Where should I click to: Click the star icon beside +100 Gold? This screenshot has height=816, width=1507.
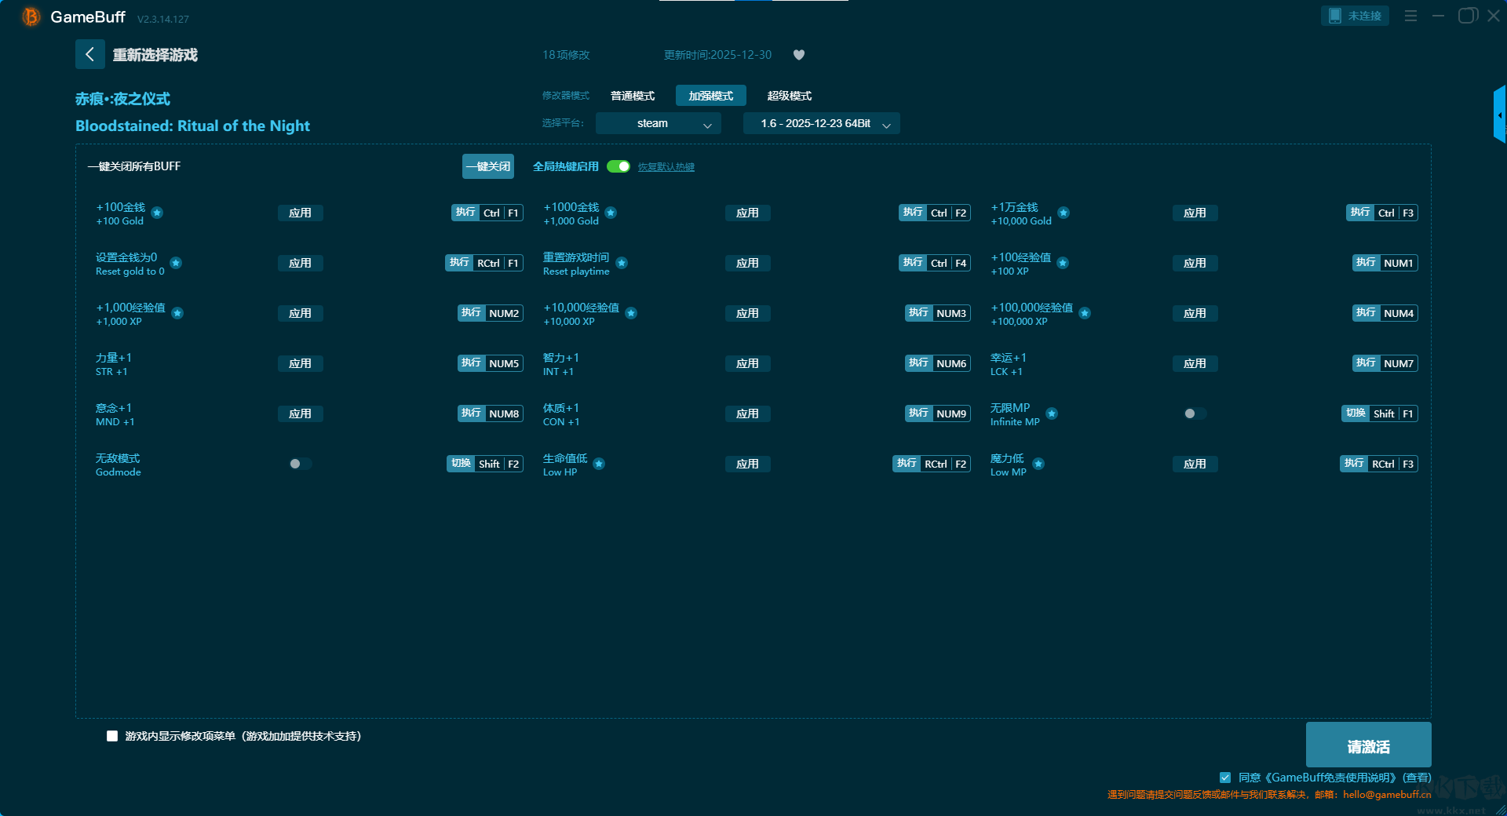(x=157, y=213)
